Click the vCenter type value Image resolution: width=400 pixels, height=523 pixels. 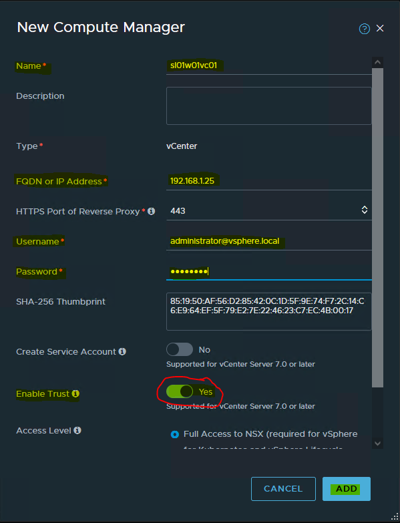[182, 146]
